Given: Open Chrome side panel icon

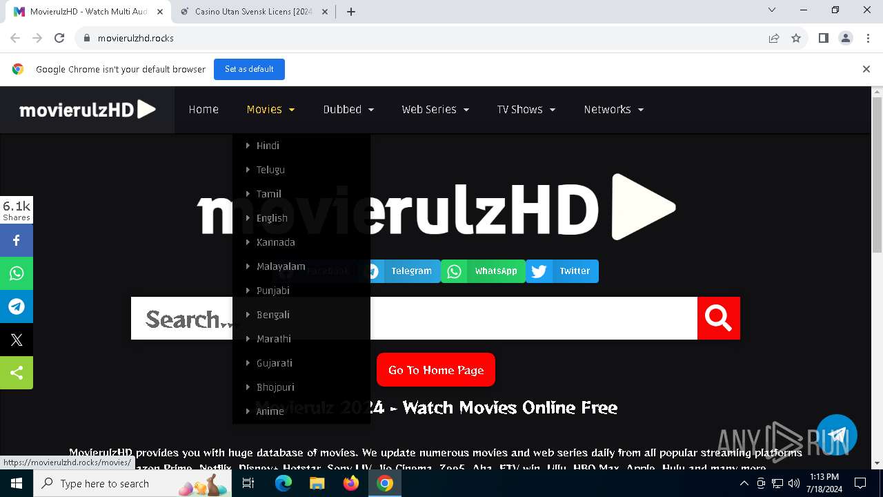Looking at the screenshot, I should (823, 38).
